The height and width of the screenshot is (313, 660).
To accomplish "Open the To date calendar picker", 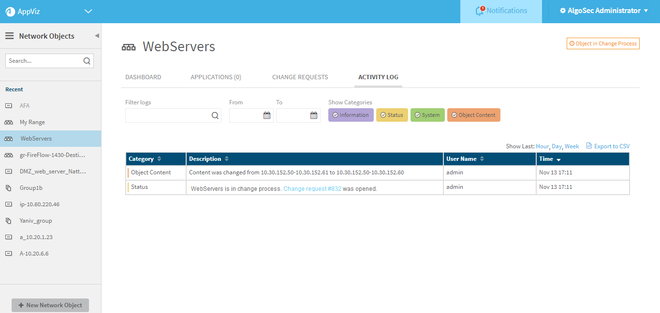I will point(314,115).
